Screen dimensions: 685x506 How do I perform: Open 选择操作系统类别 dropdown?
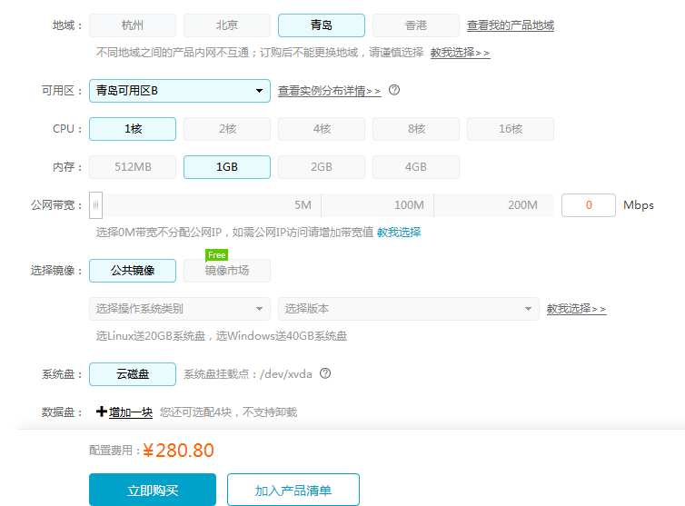point(180,309)
